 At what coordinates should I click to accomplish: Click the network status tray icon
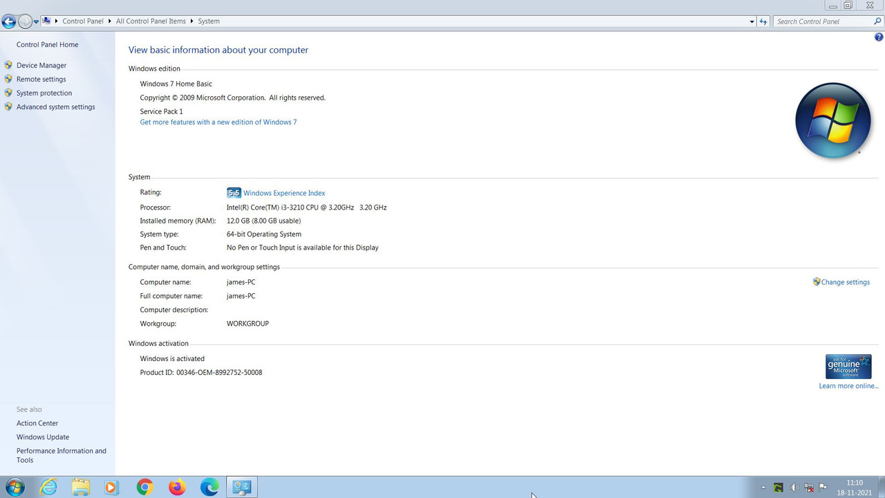pyautogui.click(x=809, y=488)
